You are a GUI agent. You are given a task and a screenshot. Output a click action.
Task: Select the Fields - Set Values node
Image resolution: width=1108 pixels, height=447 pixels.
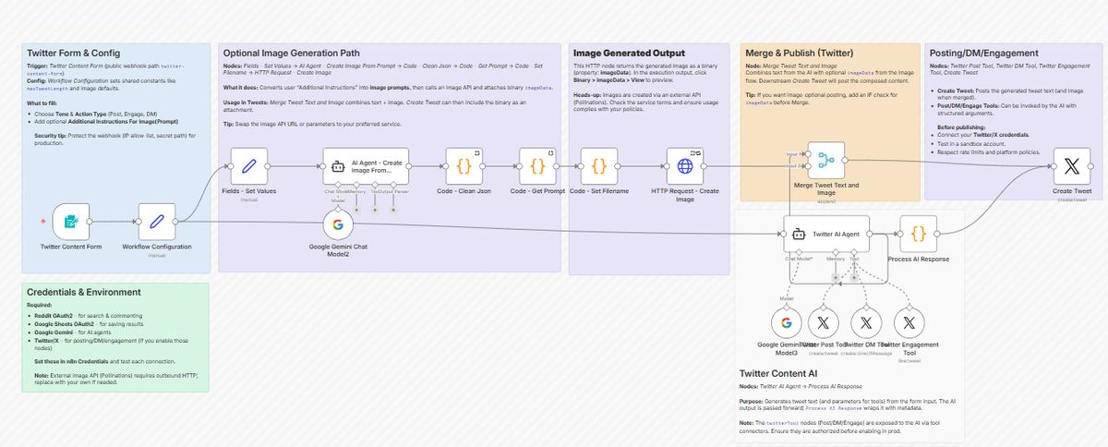(x=248, y=166)
